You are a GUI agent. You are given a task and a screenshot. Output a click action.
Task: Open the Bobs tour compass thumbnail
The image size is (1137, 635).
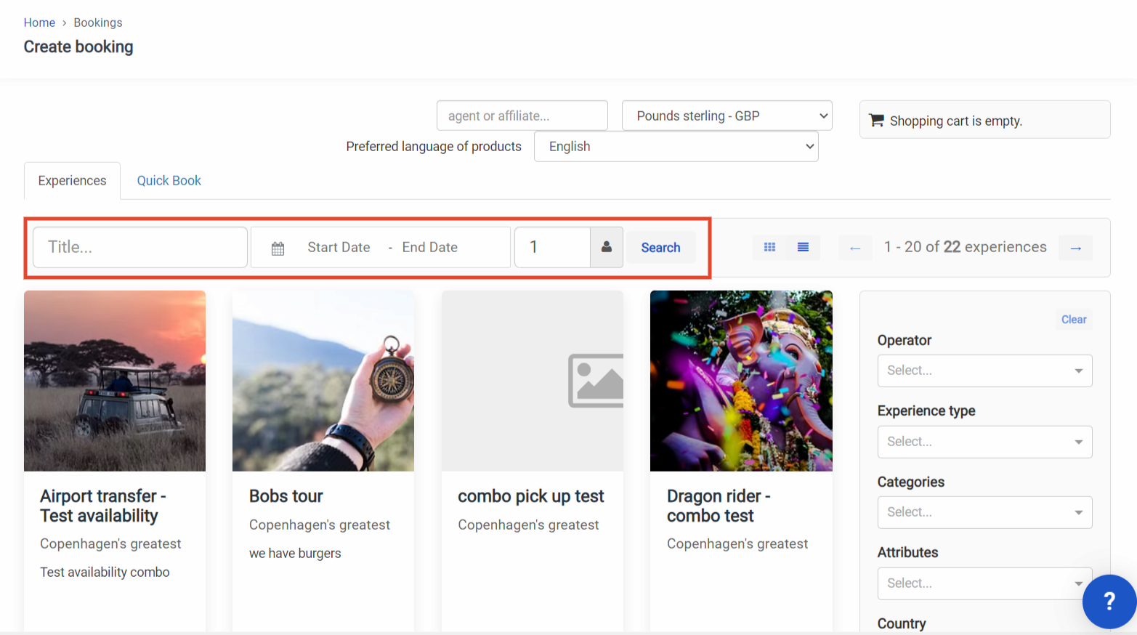pyautogui.click(x=323, y=381)
